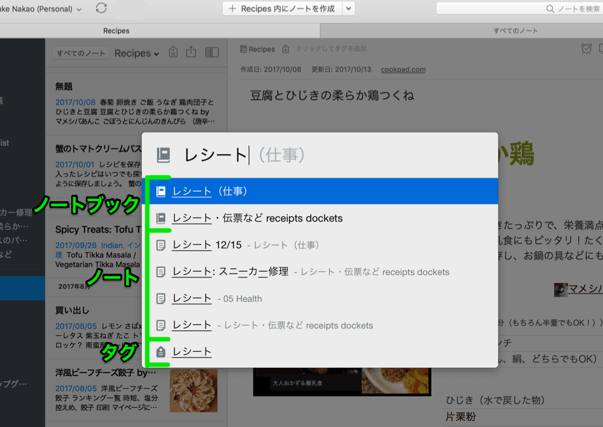The height and width of the screenshot is (427, 603).
Task: Click notebook icon of レシート（仕事） result
Action: 160,192
